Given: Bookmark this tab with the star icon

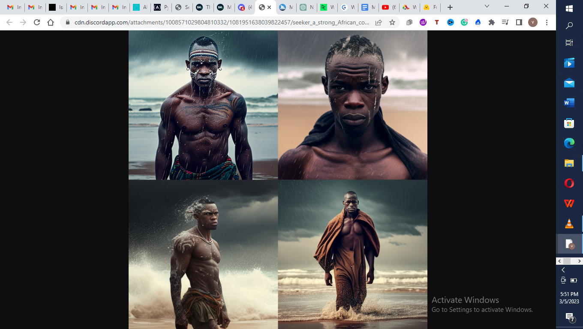Looking at the screenshot, I should click(392, 22).
